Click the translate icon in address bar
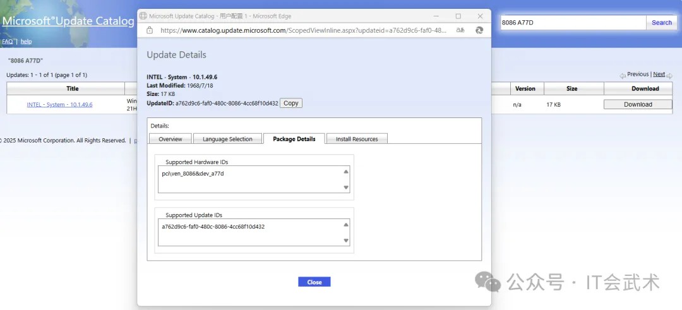Viewport: 682px width, 310px height. coord(460,30)
